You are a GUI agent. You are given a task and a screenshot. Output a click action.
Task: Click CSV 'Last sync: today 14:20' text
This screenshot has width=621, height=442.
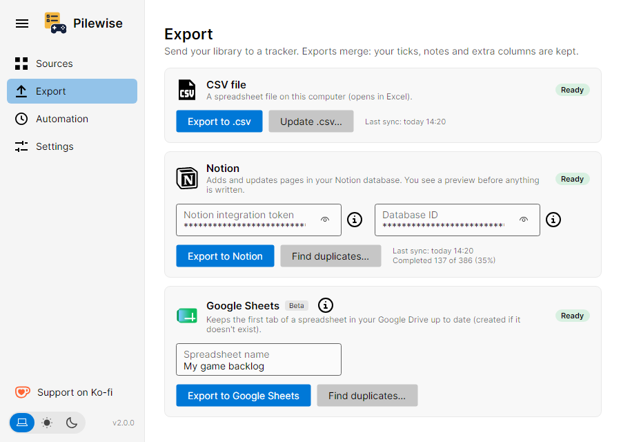pos(405,122)
